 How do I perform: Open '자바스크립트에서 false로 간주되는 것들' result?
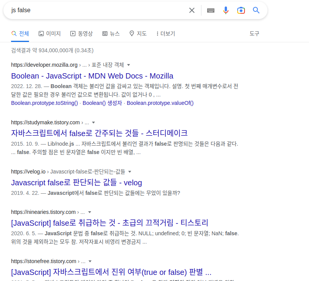[x=99, y=133]
